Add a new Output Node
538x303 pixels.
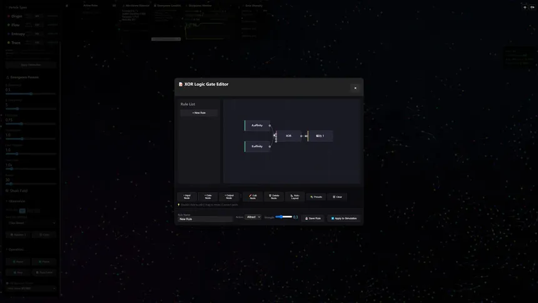[x=230, y=197]
